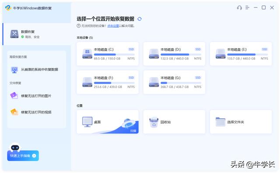The height and width of the screenshot is (173, 280).
Task: Click the crashed system recovery monitor icon
Action: click(14, 70)
